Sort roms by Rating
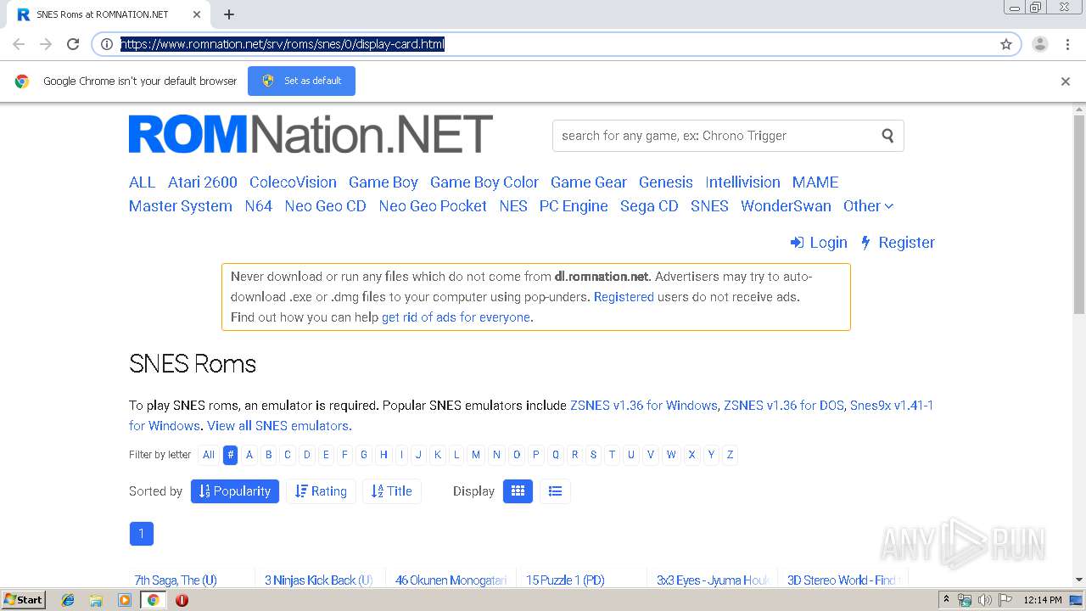Viewport: 1086px width, 611px height. coord(321,491)
